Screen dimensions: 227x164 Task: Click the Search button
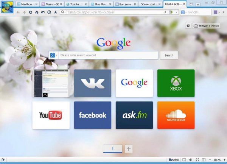(x=169, y=55)
